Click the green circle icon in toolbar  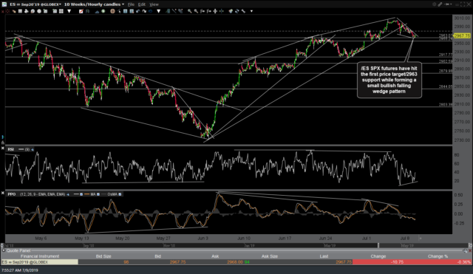pyautogui.click(x=103, y=11)
